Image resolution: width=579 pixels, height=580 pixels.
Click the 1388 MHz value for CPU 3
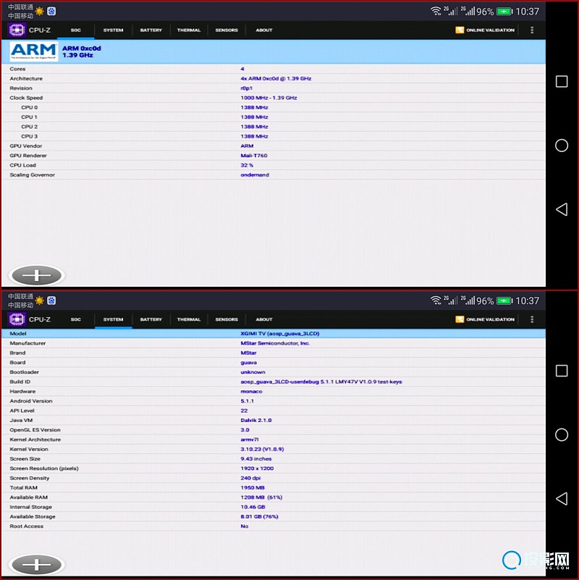[254, 136]
